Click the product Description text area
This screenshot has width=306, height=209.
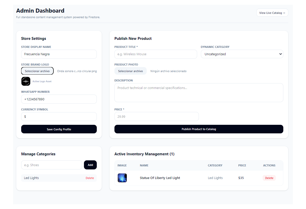coord(199,93)
